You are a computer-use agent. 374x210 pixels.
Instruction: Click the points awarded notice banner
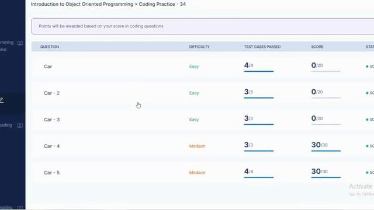click(x=203, y=26)
